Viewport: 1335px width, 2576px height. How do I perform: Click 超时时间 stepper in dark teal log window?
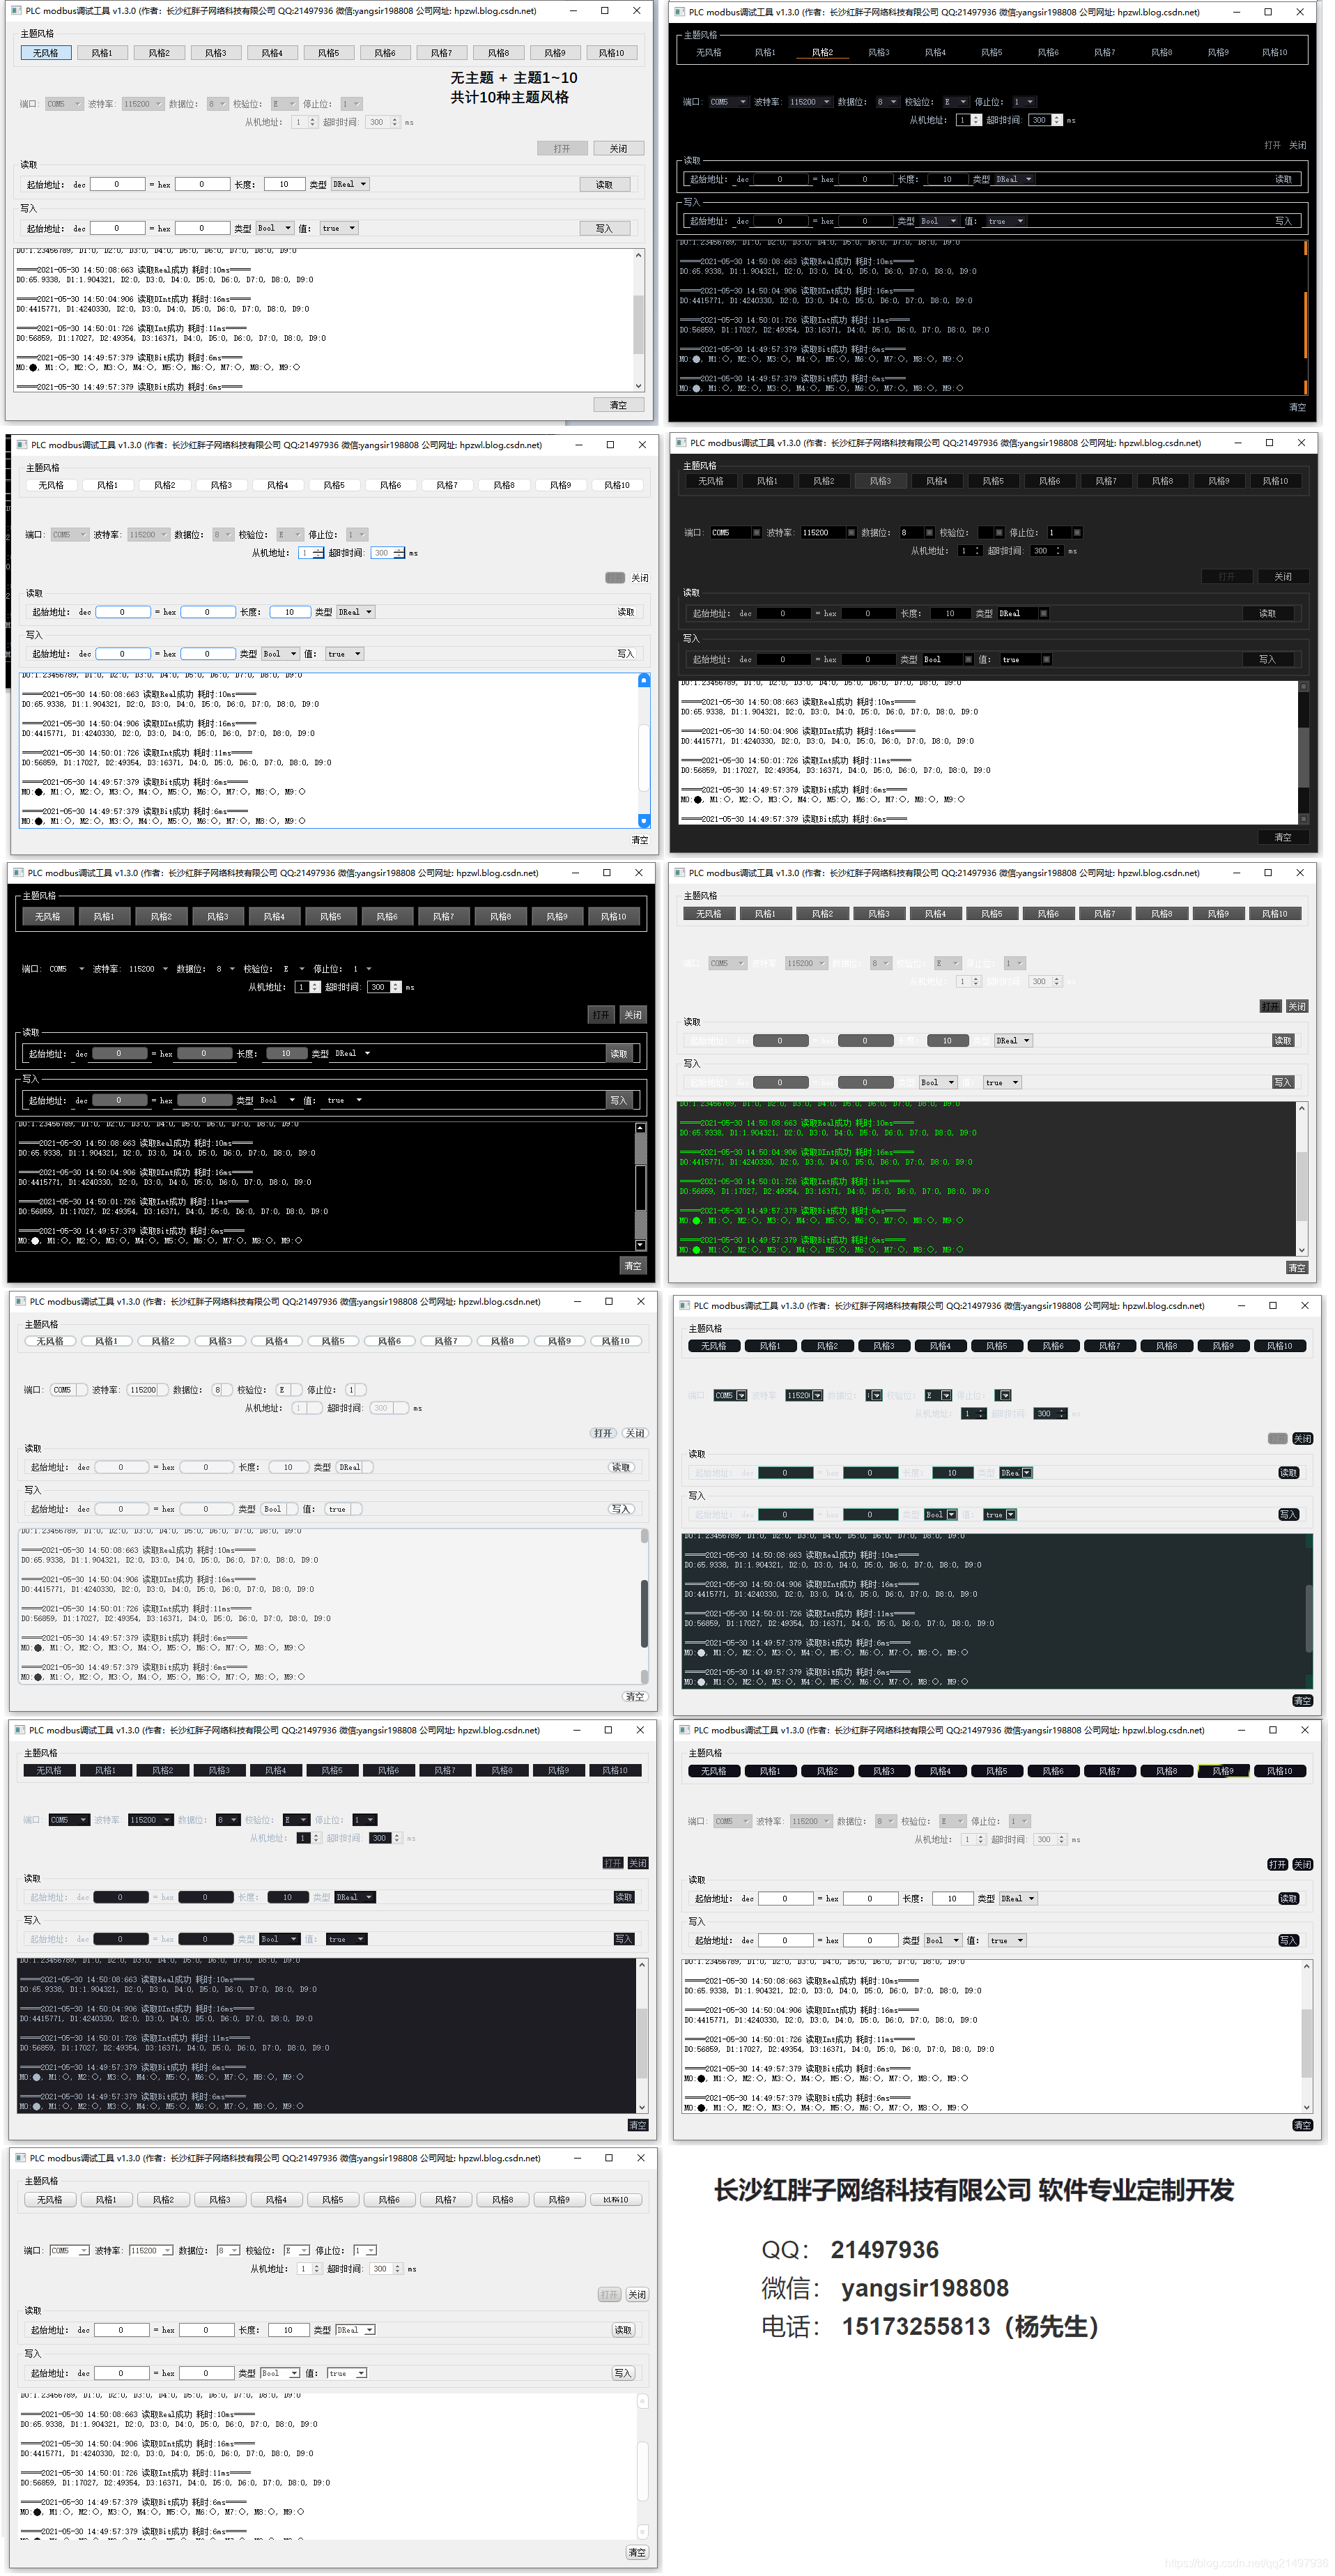click(x=1050, y=1413)
